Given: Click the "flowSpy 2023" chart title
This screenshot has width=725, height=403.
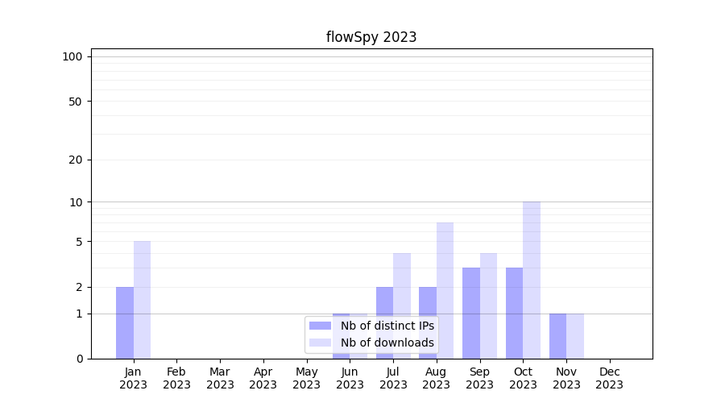Looking at the screenshot, I should coord(371,37).
